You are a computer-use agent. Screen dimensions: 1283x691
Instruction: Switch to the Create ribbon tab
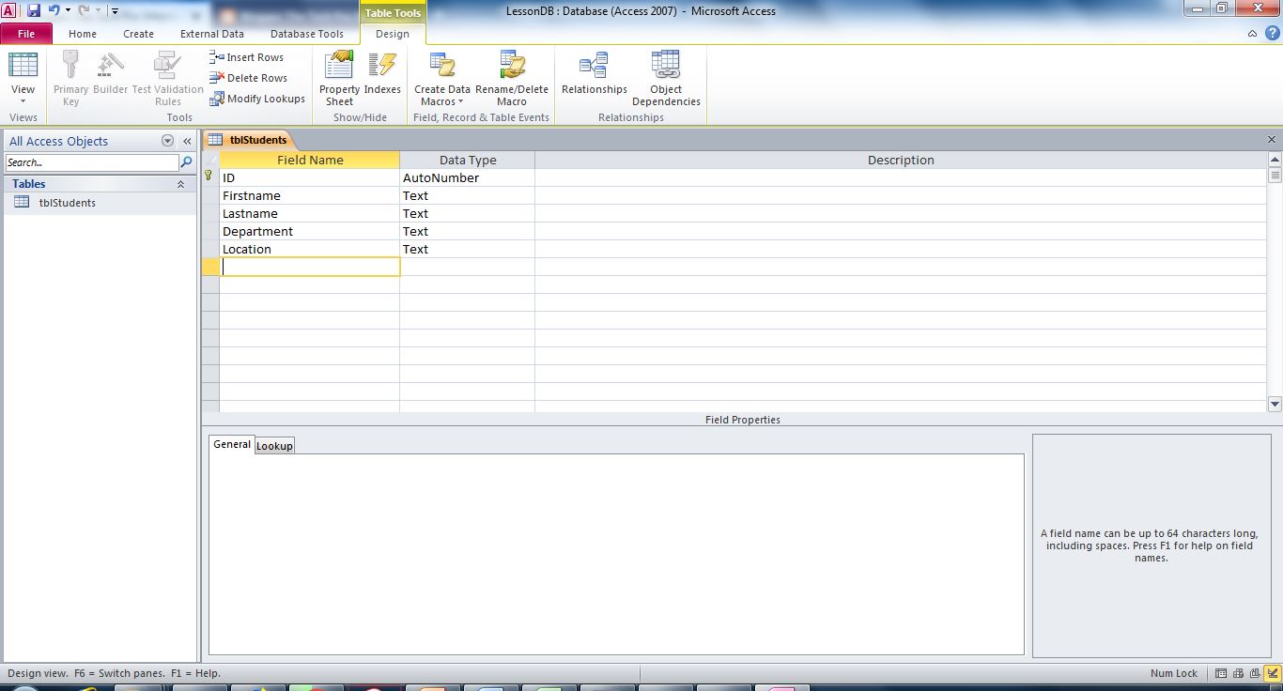tap(138, 34)
